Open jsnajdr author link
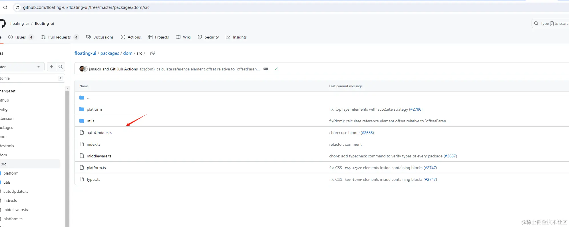 tap(95, 69)
